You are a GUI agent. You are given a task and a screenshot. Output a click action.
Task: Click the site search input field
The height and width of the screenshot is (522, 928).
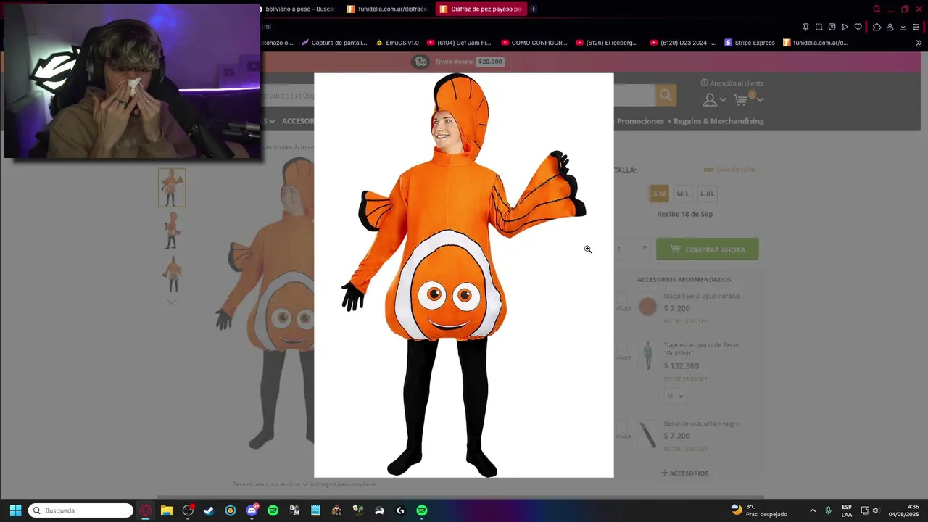(x=458, y=95)
